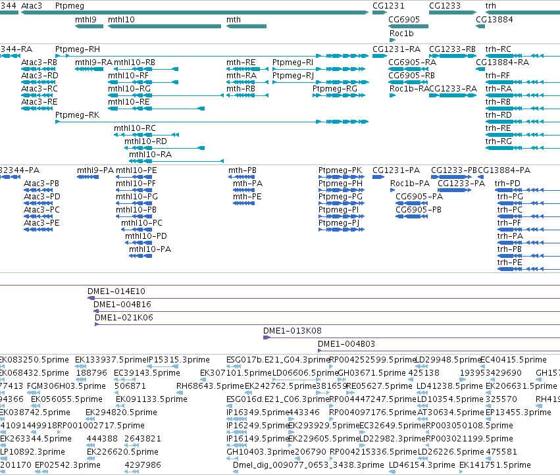Image resolution: width=560 pixels, height=475 pixels.
Task: Click the Ptpmeg-RK transcript label
Action: point(77,115)
